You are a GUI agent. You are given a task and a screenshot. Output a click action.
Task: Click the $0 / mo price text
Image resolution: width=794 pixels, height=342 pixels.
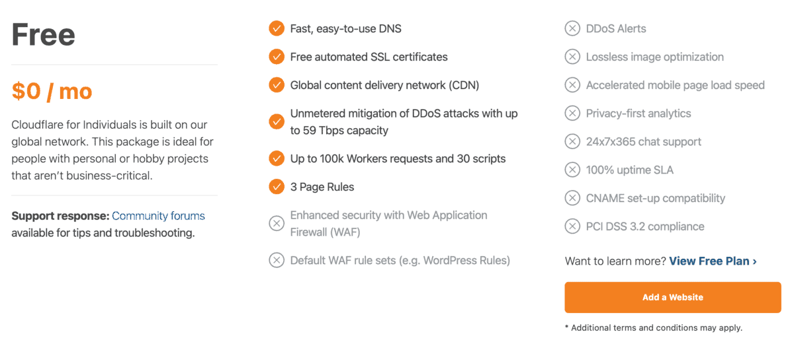tap(52, 91)
